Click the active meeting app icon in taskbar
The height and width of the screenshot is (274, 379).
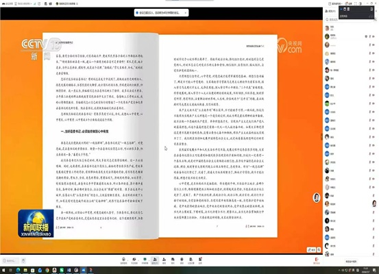[x=84, y=270]
